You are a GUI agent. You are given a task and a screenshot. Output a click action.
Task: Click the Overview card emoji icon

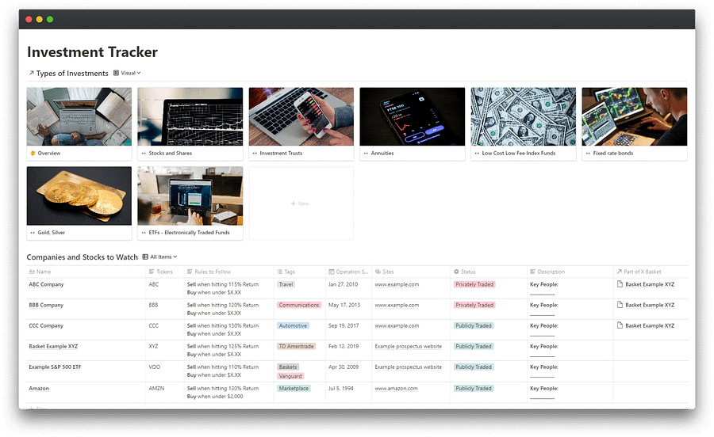click(x=33, y=154)
